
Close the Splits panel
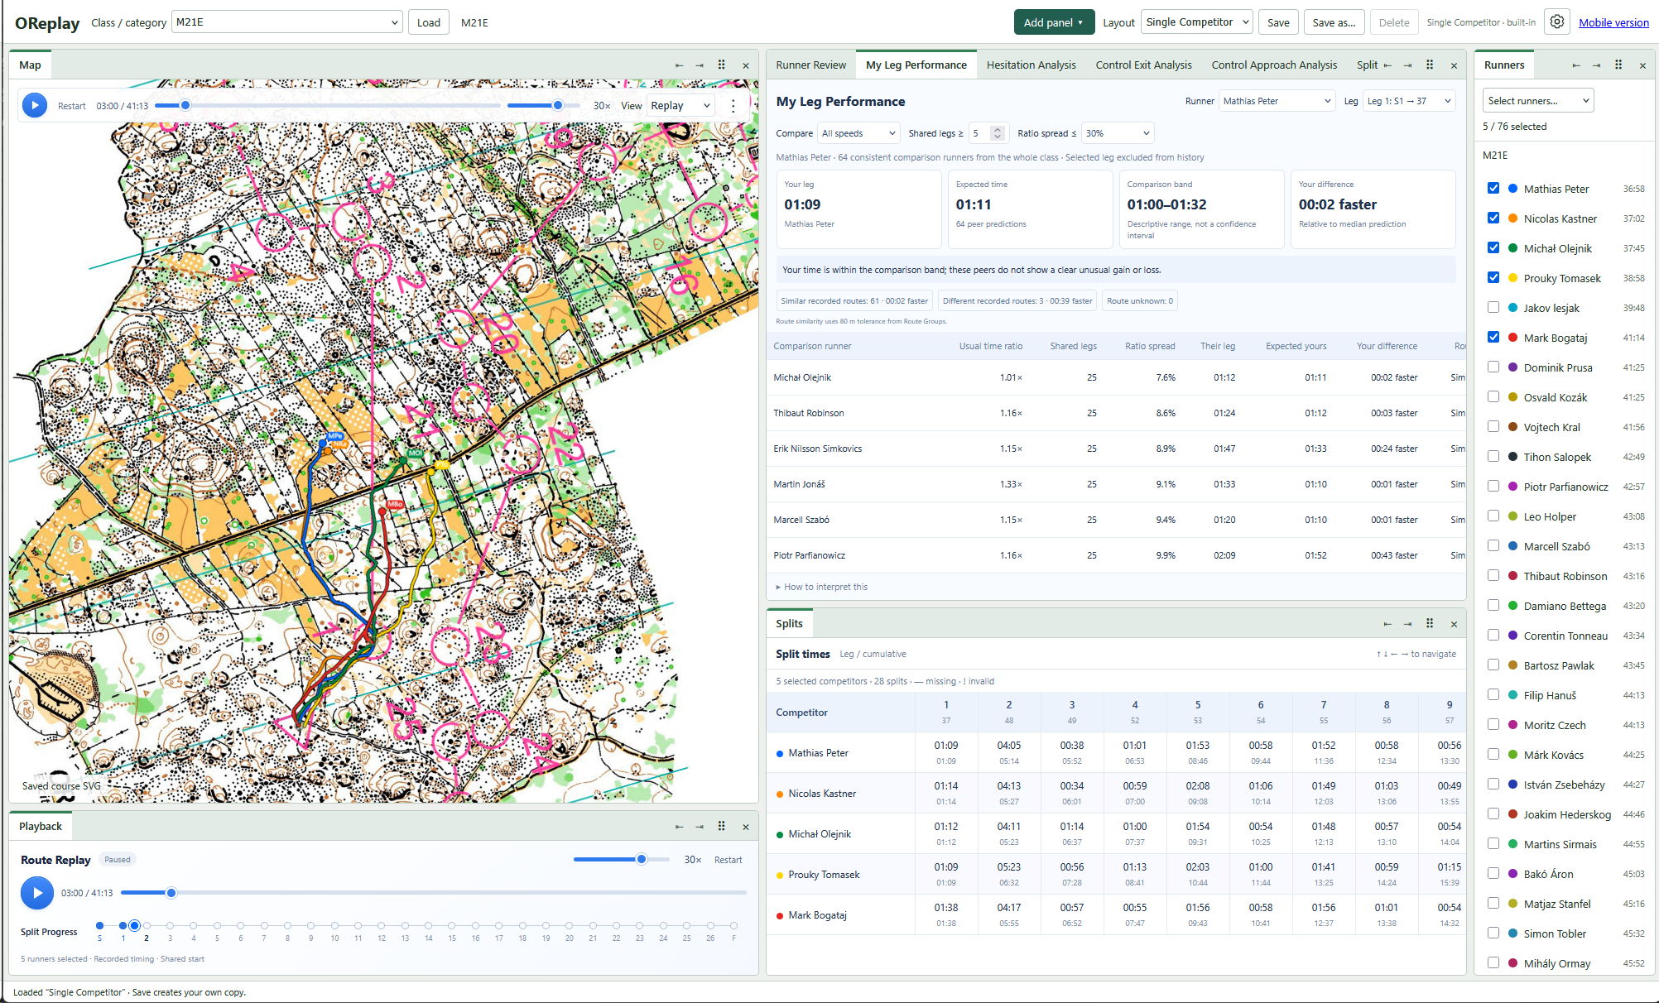click(1455, 624)
